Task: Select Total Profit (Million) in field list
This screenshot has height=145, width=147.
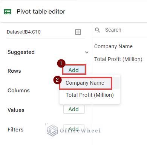Action: click(x=118, y=59)
